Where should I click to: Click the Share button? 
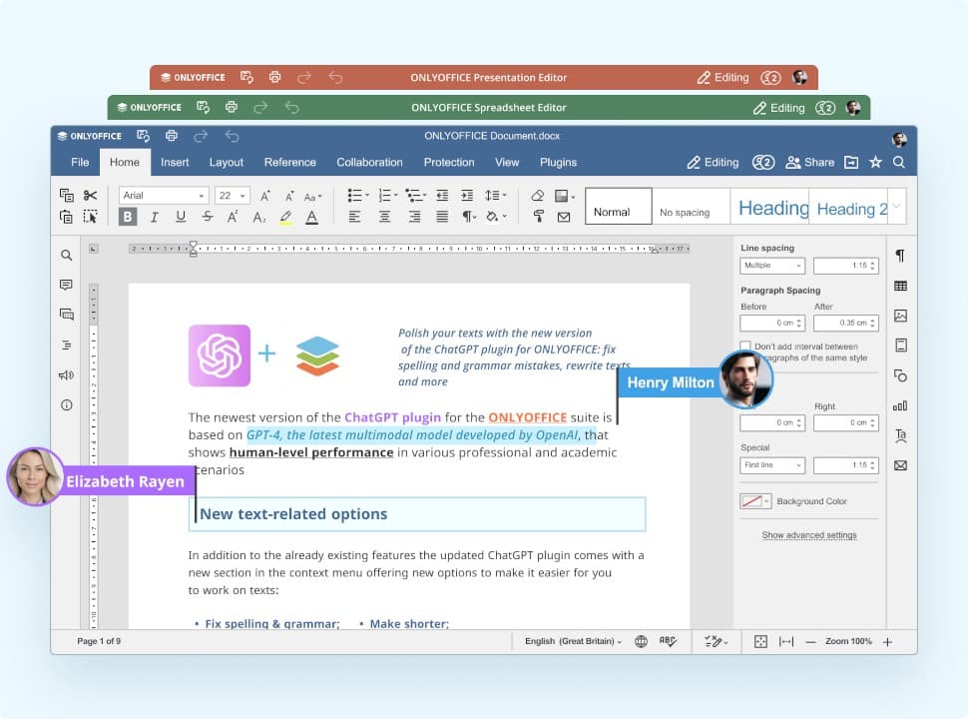coord(809,162)
